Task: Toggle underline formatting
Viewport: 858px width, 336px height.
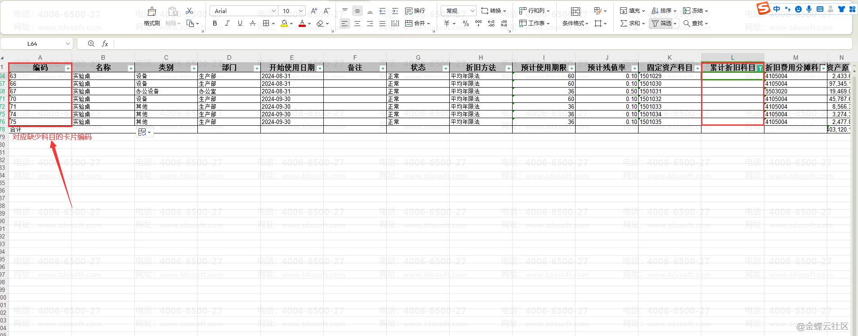Action: 240,23
